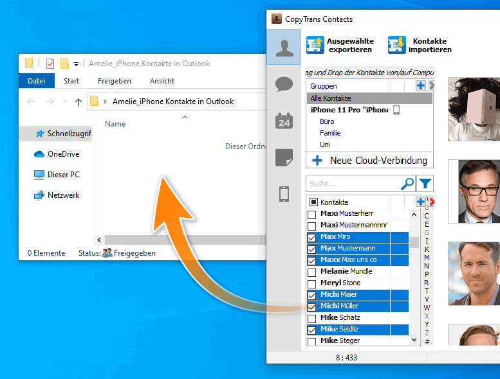Screen dimensions: 500x379
Task: Uncheck the Maxx Max uns co checkbox
Action: [x=312, y=261]
